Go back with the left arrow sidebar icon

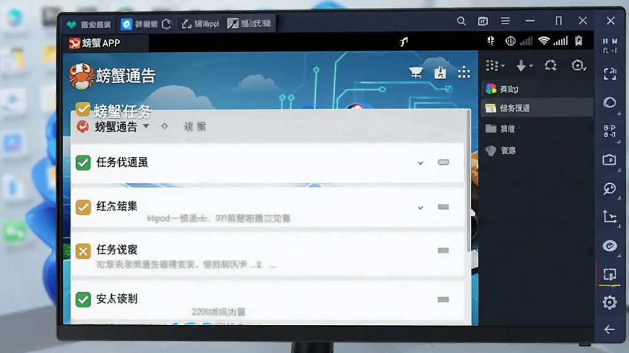pos(609,329)
